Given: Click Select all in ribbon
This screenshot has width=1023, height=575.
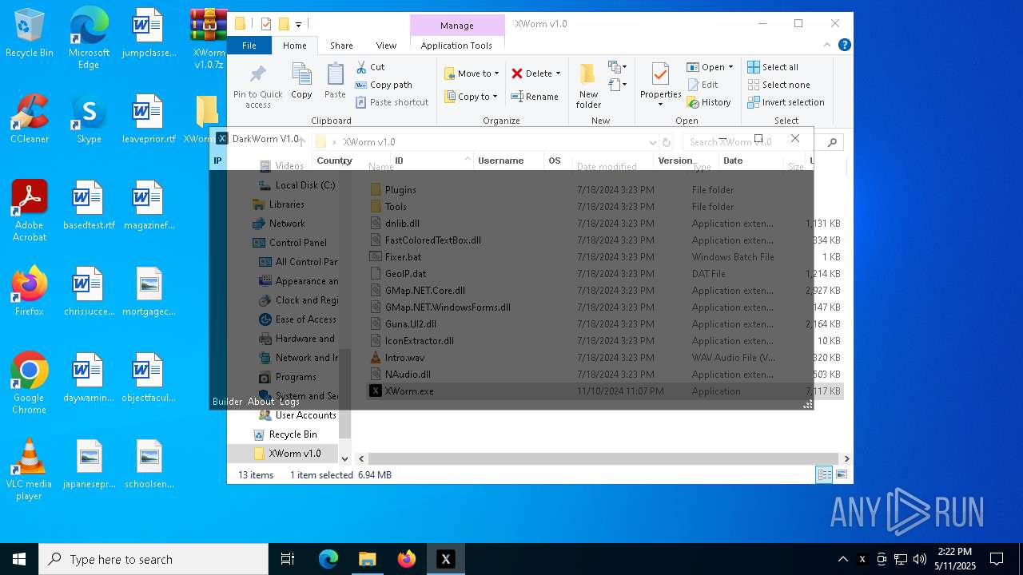Looking at the screenshot, I should (x=773, y=67).
